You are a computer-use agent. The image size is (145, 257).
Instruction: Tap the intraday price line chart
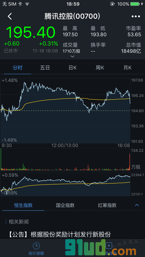point(65,111)
